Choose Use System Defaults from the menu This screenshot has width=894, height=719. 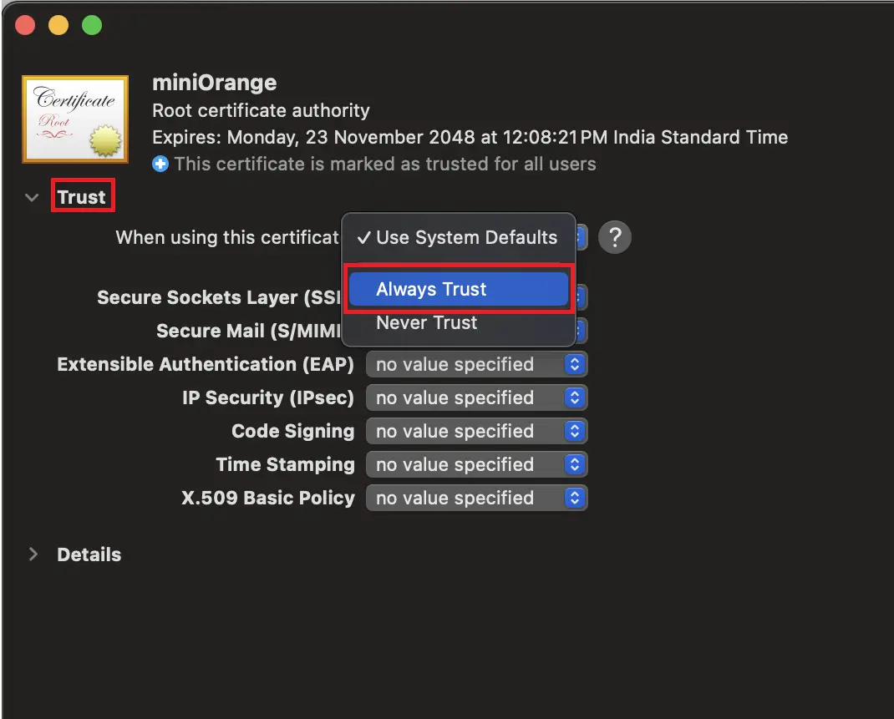coord(465,237)
